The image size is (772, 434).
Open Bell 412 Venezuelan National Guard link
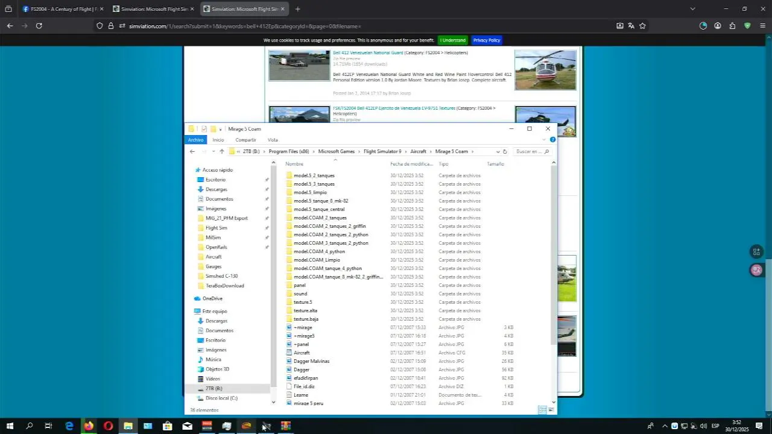pyautogui.click(x=368, y=52)
